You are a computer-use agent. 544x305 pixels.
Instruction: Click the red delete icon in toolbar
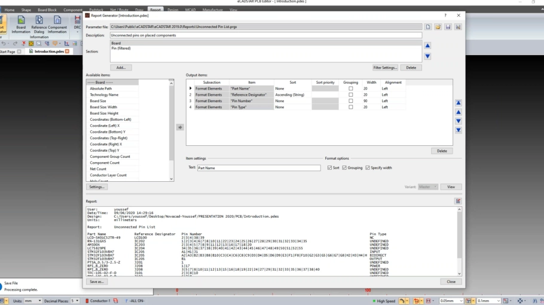point(23,44)
